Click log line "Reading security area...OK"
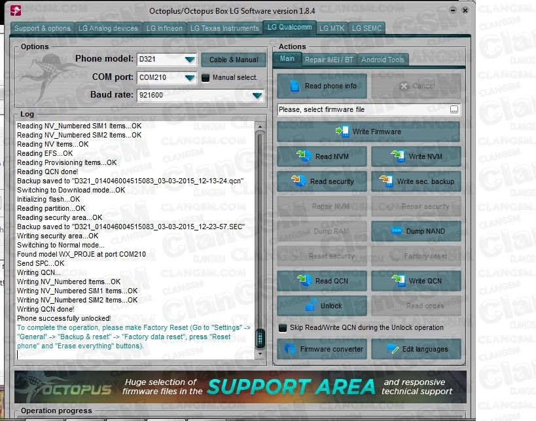Screen dimensions: 536x421 tap(60, 217)
